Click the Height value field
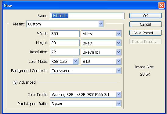 (x=65, y=43)
